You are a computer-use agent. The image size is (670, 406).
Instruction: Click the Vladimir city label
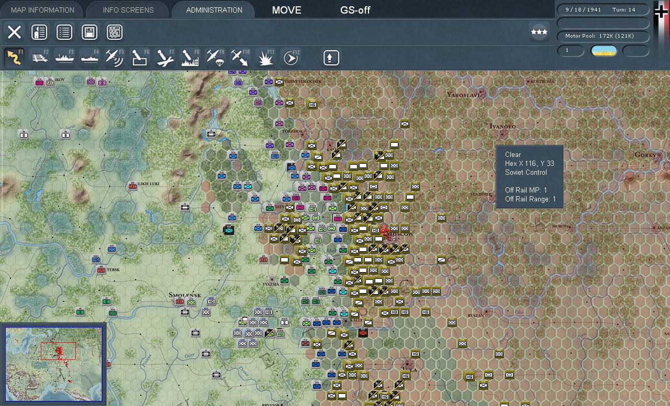click(x=481, y=194)
